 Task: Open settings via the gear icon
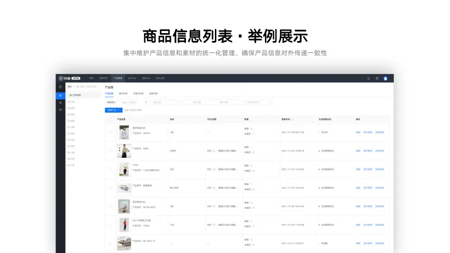pos(377,79)
